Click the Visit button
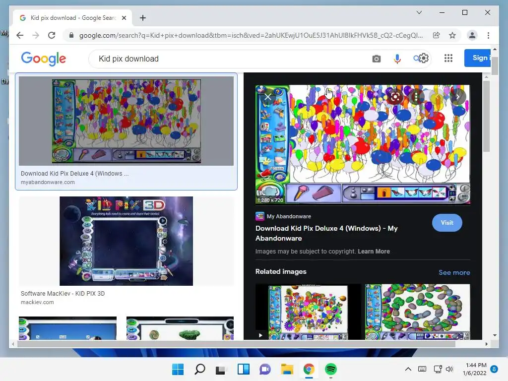The width and height of the screenshot is (508, 381). (447, 223)
